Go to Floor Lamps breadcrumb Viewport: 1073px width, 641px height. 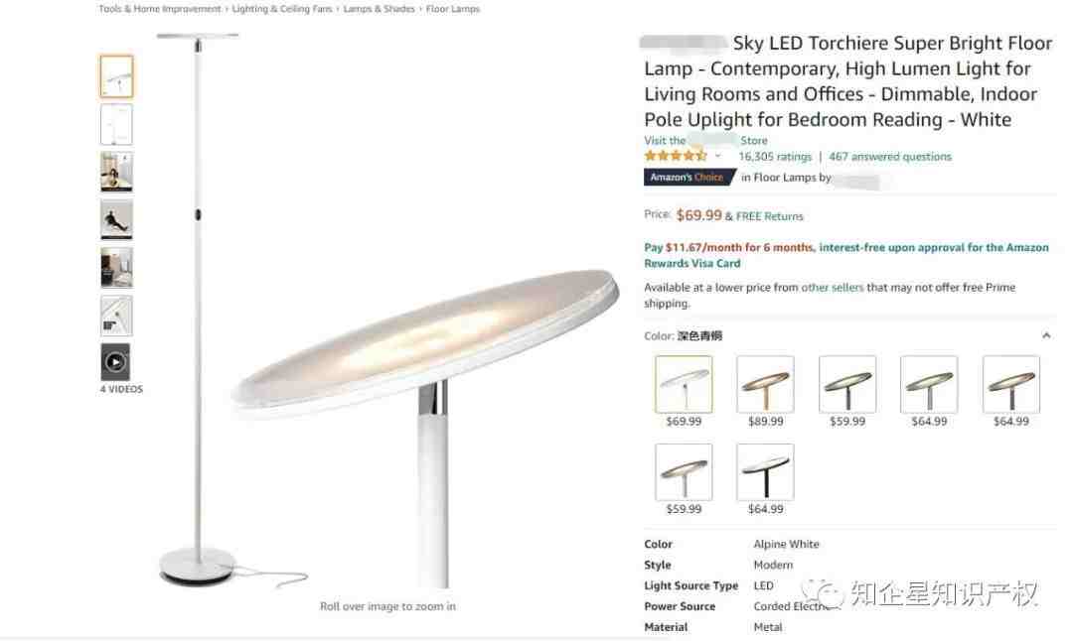click(x=452, y=9)
